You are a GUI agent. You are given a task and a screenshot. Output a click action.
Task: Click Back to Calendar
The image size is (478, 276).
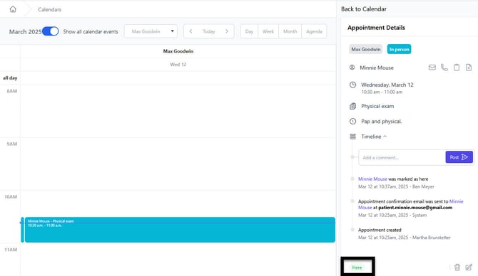364,9
